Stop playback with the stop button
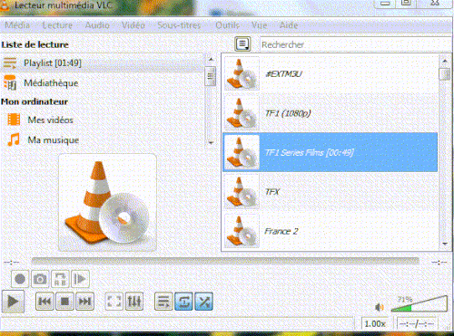 click(x=64, y=302)
